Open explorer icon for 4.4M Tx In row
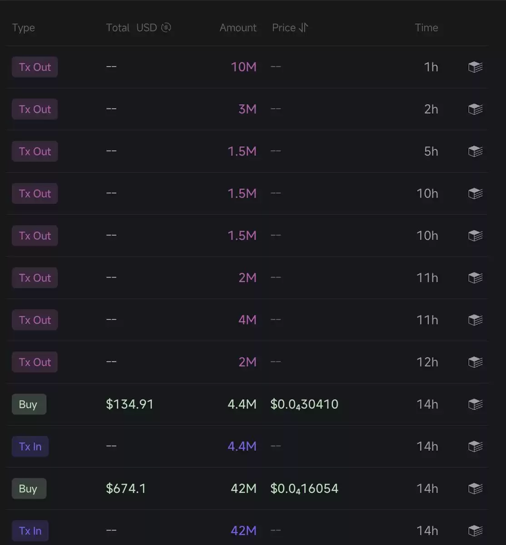The height and width of the screenshot is (545, 506). (475, 446)
